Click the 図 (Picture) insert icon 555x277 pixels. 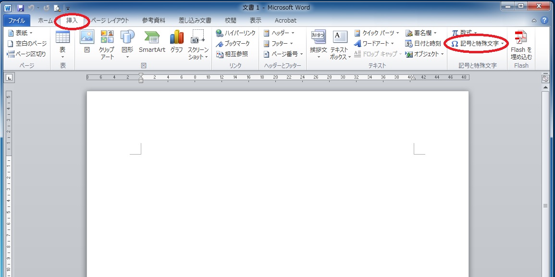[86, 41]
